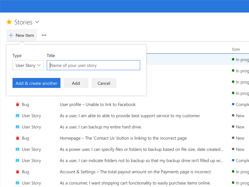
Task: Click the yellow favorite star beside Stories
Action: click(9, 22)
